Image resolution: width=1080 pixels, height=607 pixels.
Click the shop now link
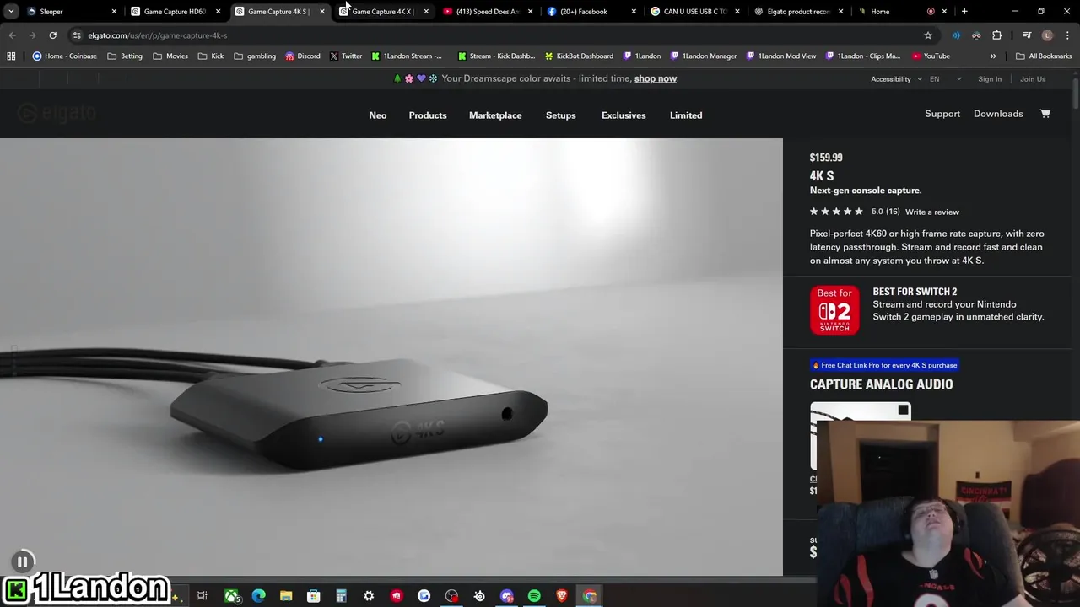pos(656,78)
